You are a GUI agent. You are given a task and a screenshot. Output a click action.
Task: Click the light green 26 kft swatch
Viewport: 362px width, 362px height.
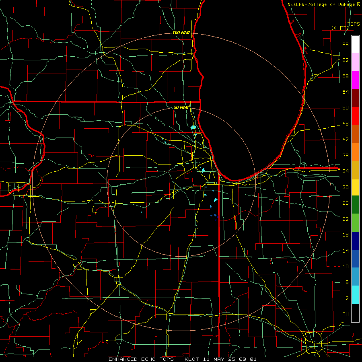[x=355, y=222]
